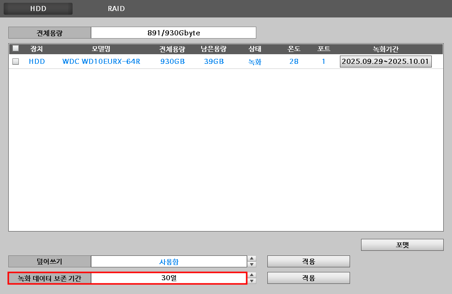Image resolution: width=452 pixels, height=294 pixels.
Task: Click the 891/930Gbyte total capacity field
Action: pos(173,33)
